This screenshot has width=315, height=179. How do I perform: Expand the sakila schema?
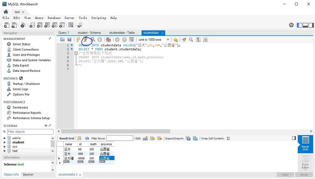tap(5, 138)
